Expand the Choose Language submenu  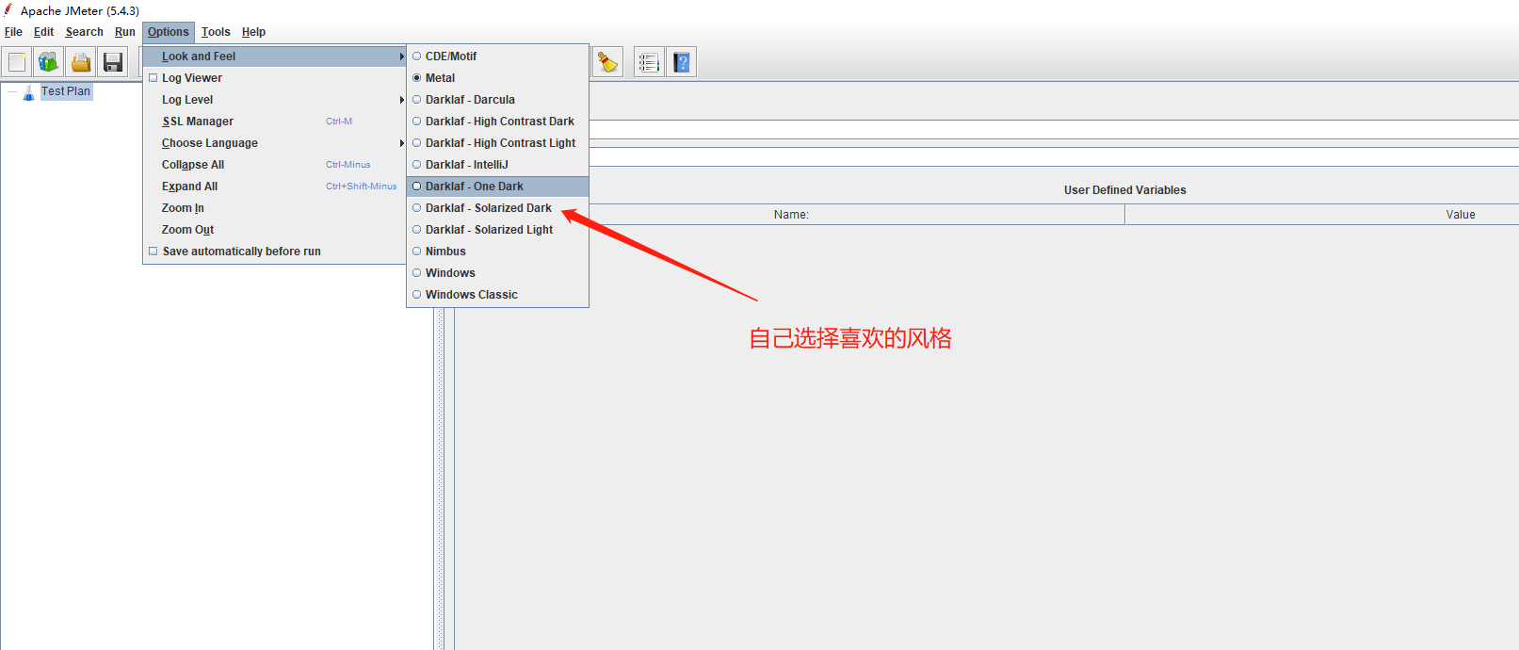click(275, 143)
